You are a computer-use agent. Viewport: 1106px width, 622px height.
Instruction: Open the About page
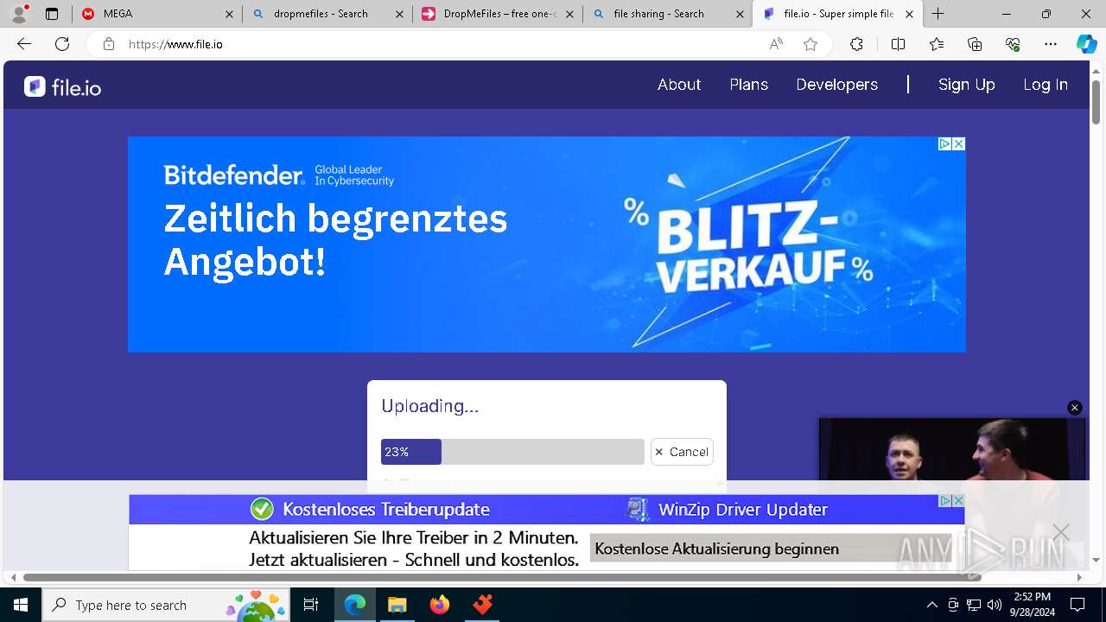679,85
